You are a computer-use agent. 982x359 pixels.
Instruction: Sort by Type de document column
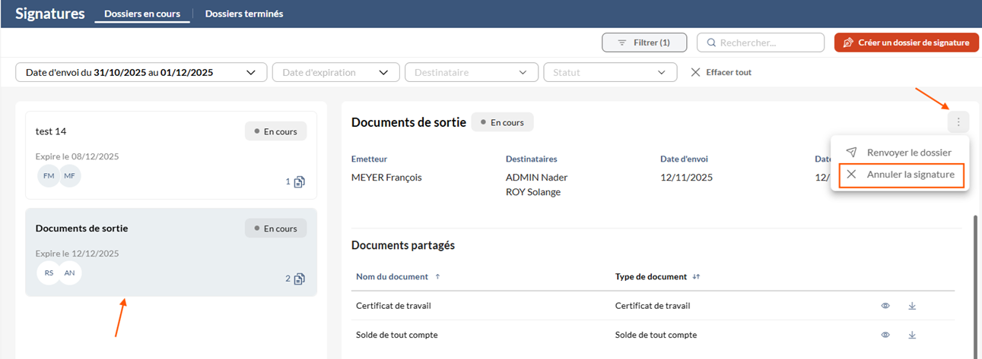click(x=696, y=277)
